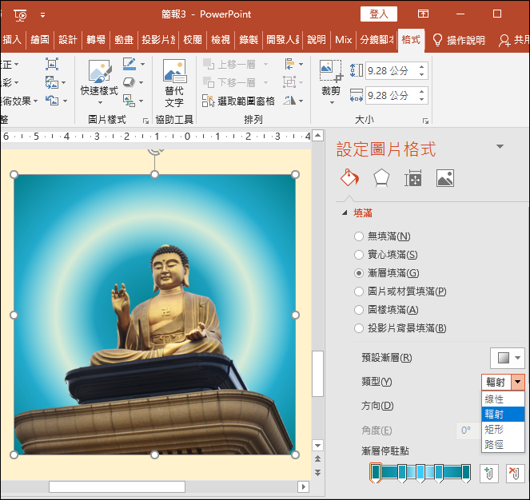Open the Picture Layout icon
530x500 pixels.
click(x=129, y=101)
